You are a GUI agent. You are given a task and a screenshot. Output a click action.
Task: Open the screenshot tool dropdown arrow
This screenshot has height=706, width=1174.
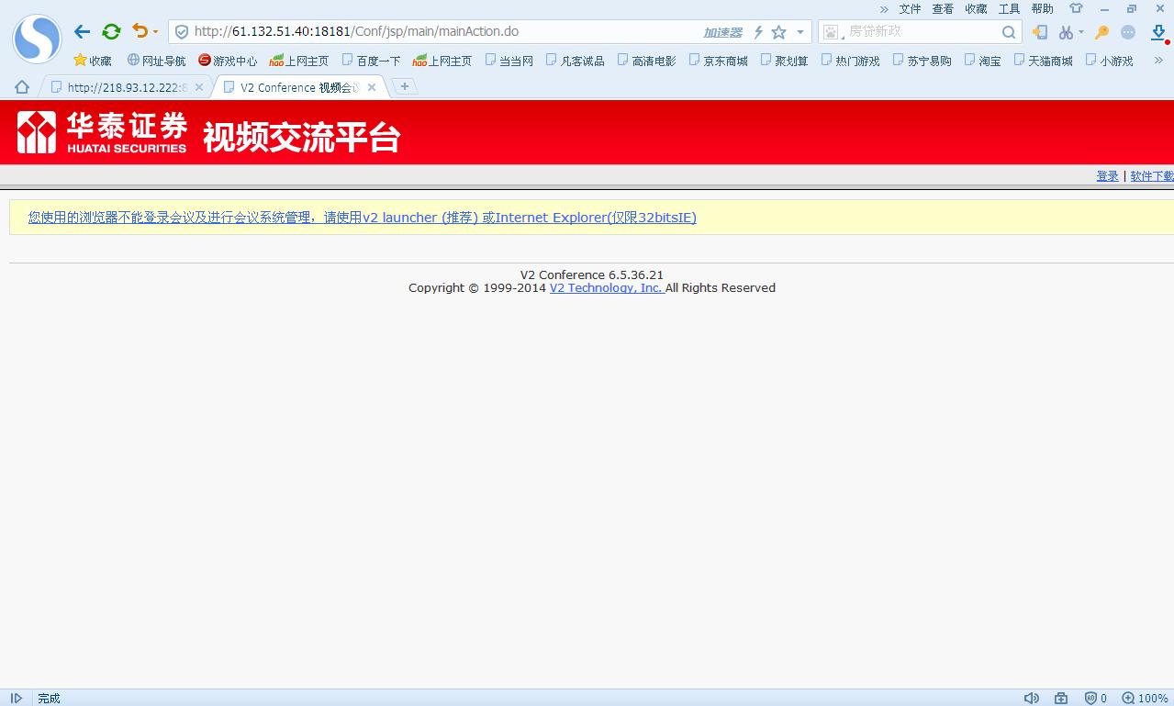point(1080,32)
